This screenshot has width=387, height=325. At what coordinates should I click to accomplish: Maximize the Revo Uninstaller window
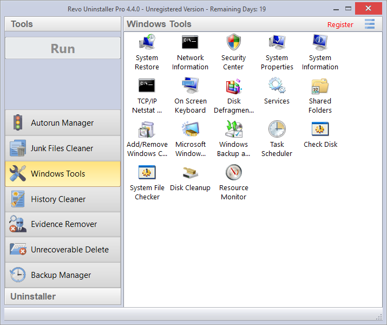[348, 9]
